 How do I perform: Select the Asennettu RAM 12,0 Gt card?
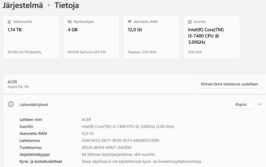[151, 37]
